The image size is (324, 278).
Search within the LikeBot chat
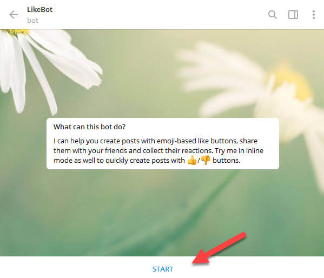pos(272,15)
